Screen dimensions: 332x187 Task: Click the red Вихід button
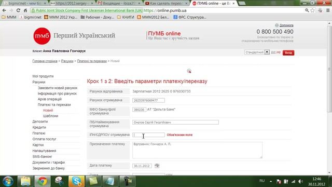(x=288, y=52)
